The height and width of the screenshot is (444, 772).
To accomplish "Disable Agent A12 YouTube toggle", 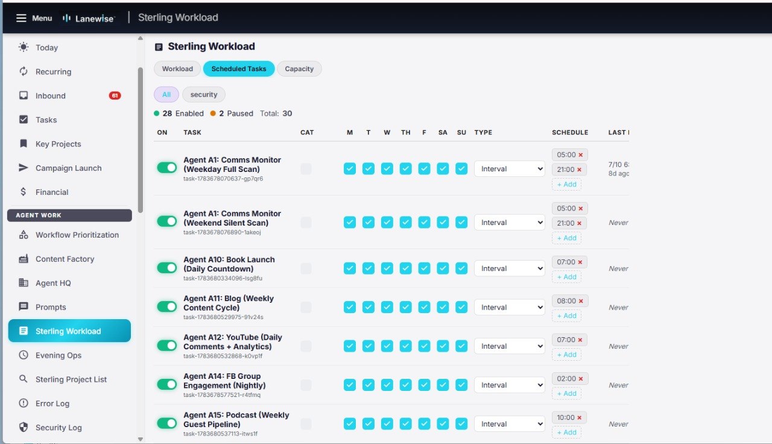I will click(x=167, y=345).
